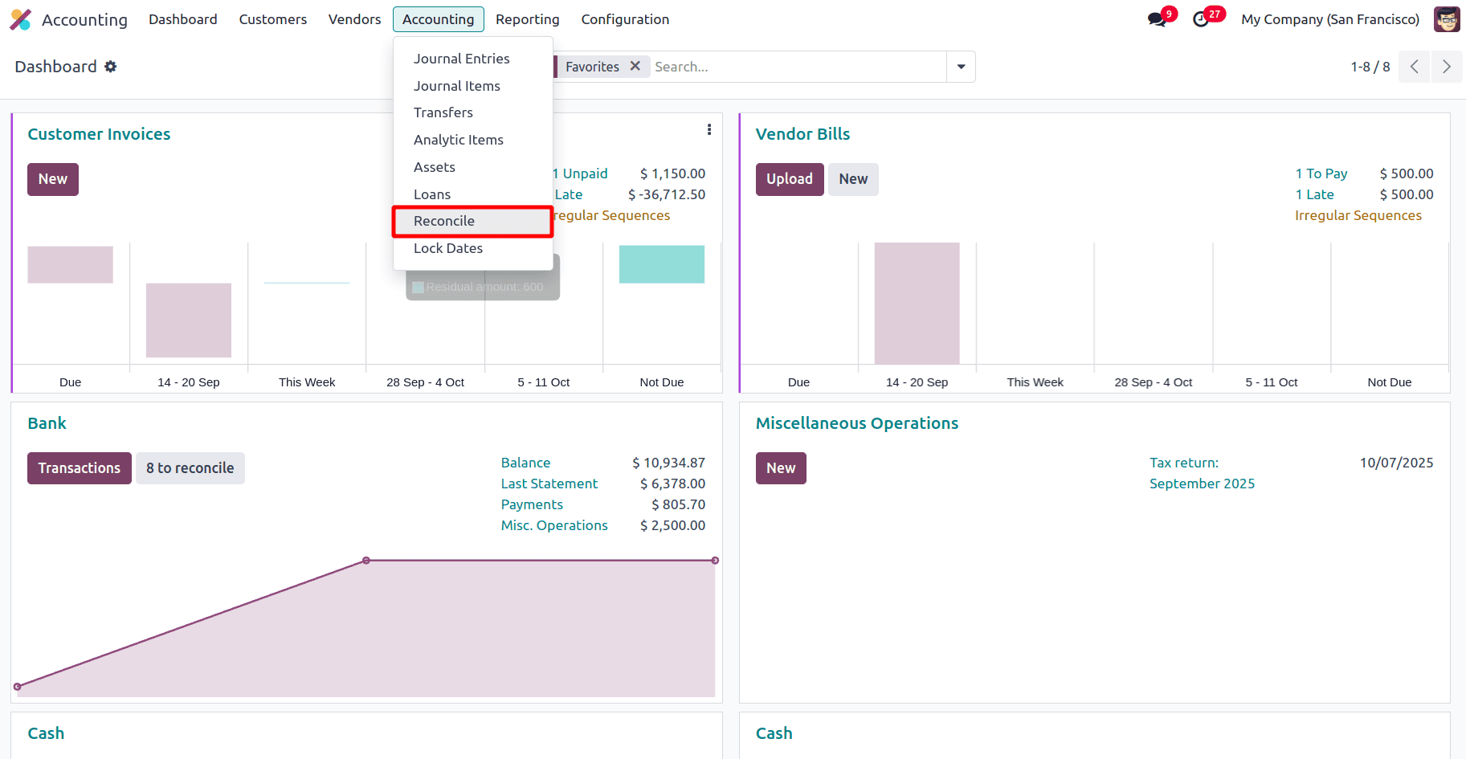The image size is (1466, 759).
Task: Focus the Search input field
Action: tap(795, 67)
